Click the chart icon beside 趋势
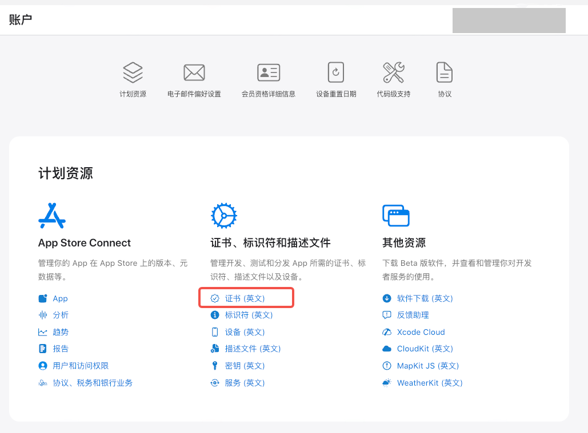Image resolution: width=588 pixels, height=433 pixels. click(x=43, y=332)
